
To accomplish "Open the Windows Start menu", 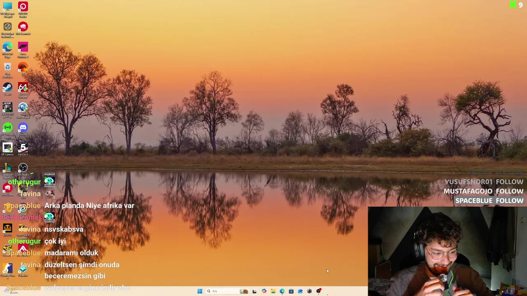I will (x=200, y=291).
